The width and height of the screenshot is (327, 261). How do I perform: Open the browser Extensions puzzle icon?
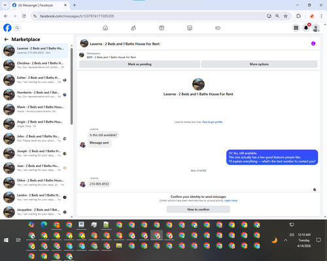point(298,16)
